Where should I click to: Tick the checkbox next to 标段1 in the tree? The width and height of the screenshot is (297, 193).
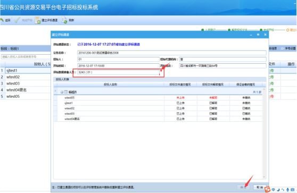pos(65,92)
